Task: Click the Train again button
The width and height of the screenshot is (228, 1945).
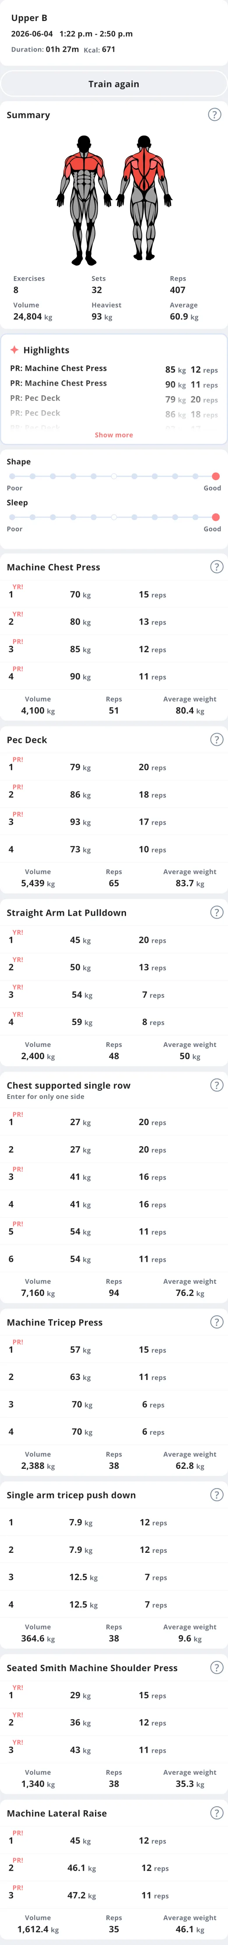Action: [114, 84]
